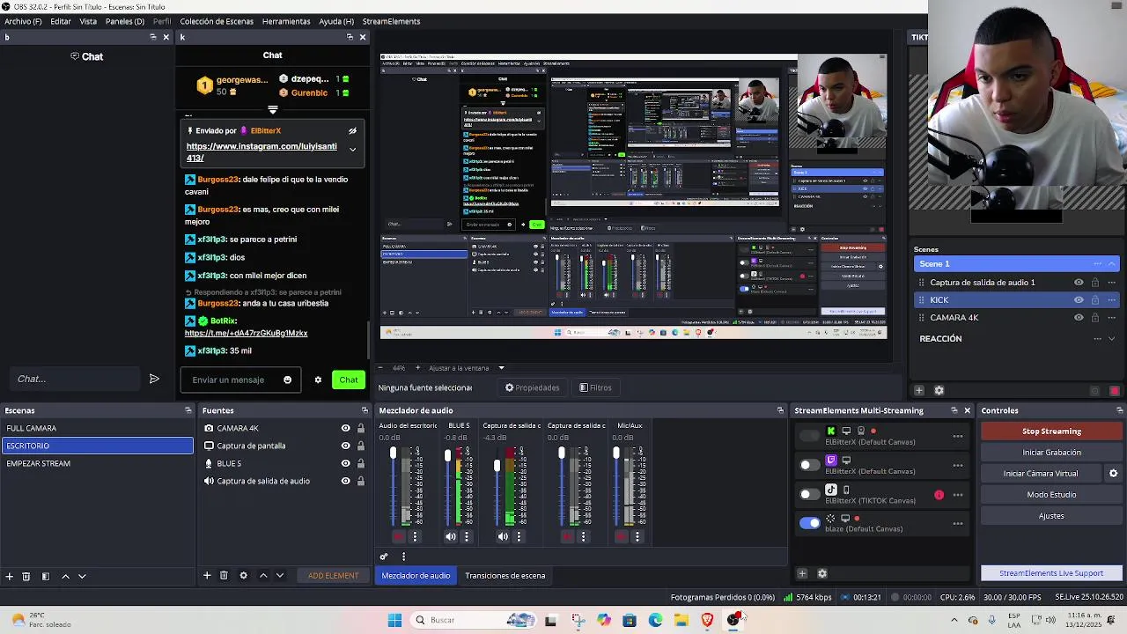This screenshot has width=1127, height=634.
Task: Undock the Mezclador de audio panel
Action: pos(780,410)
